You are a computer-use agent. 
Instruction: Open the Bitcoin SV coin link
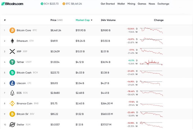click(23, 114)
